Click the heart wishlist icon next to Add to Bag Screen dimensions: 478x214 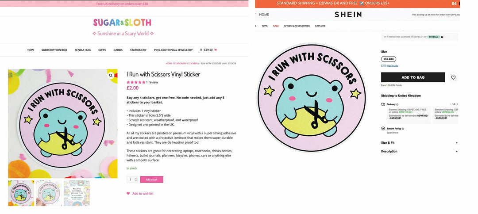point(453,77)
